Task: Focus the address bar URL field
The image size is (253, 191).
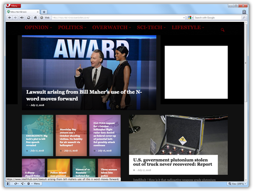Action: click(117, 17)
